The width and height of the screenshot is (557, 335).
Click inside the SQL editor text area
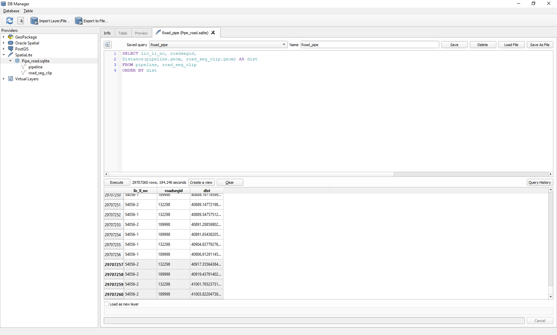point(337,111)
